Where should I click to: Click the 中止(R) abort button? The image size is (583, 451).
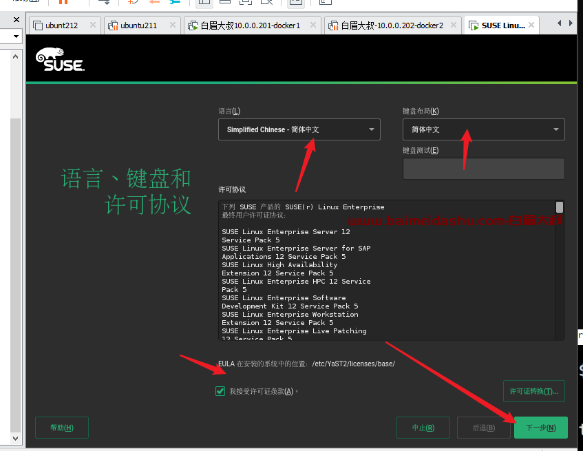(x=423, y=428)
